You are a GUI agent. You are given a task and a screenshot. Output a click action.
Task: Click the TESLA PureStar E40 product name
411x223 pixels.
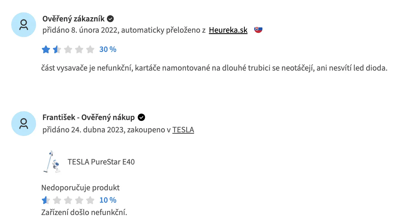[101, 162]
